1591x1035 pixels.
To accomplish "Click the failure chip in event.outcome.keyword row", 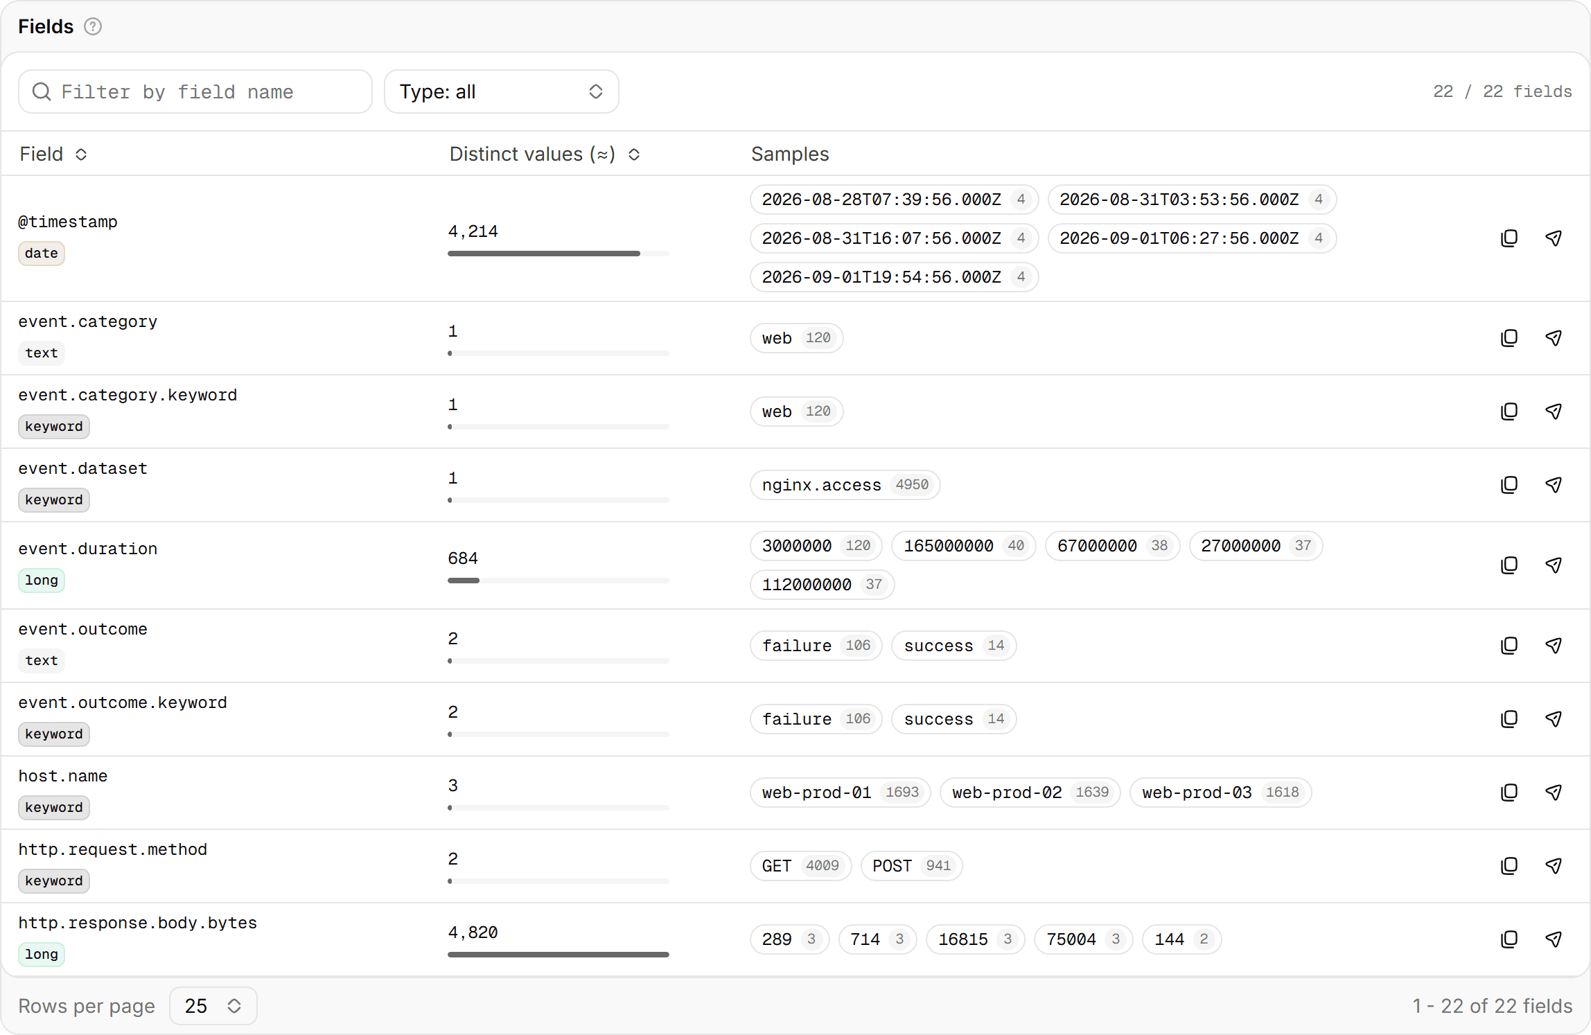I will 816,719.
